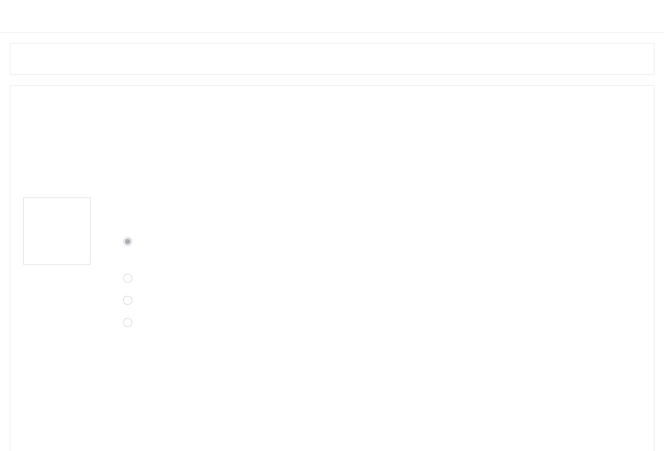The width and height of the screenshot is (664, 451).
Task: Choose the third radio button option
Action: coord(128,300)
